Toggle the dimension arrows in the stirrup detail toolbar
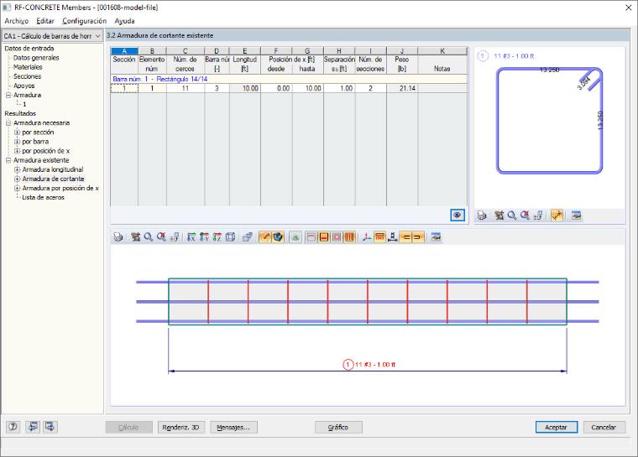 pos(557,216)
